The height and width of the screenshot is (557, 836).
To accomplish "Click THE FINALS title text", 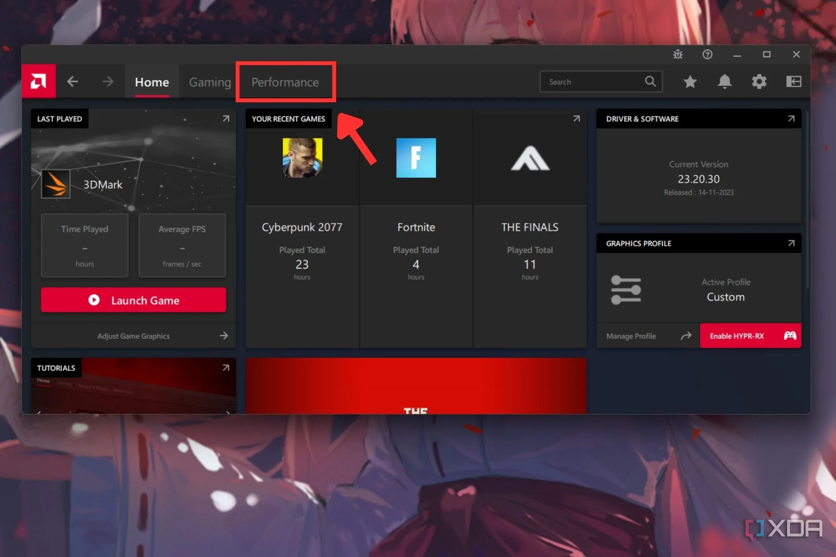I will pos(530,227).
